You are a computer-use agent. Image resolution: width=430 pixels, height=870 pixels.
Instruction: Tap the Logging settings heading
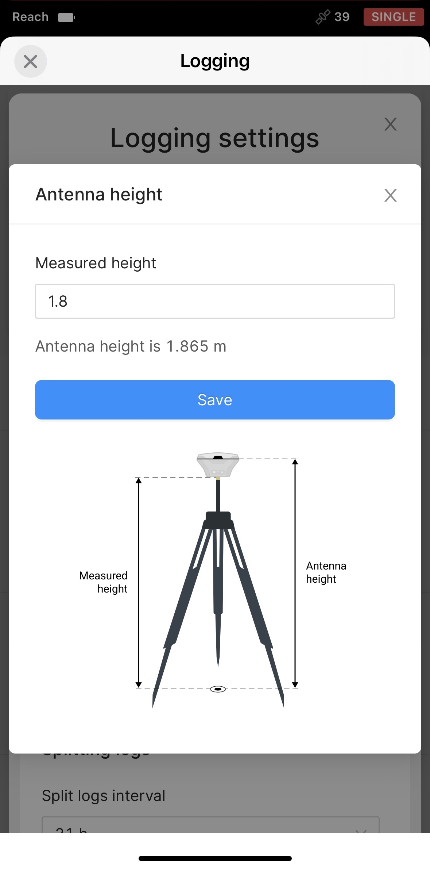[214, 138]
